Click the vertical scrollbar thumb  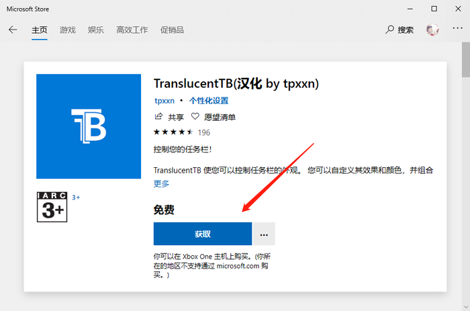[x=466, y=59]
